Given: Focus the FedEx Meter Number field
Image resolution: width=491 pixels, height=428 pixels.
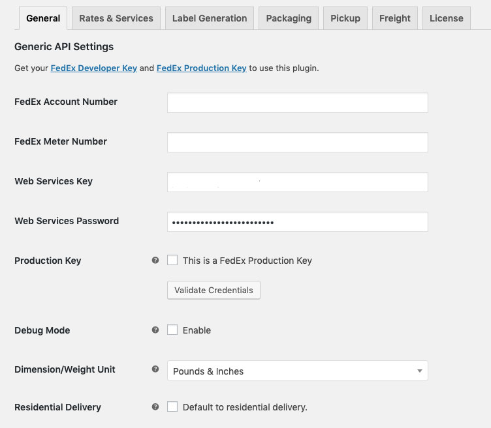Looking at the screenshot, I should click(298, 142).
